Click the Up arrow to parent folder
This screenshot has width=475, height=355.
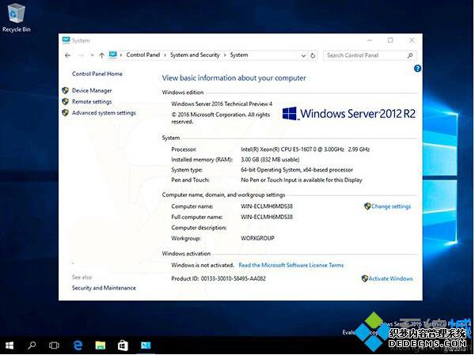coord(102,55)
